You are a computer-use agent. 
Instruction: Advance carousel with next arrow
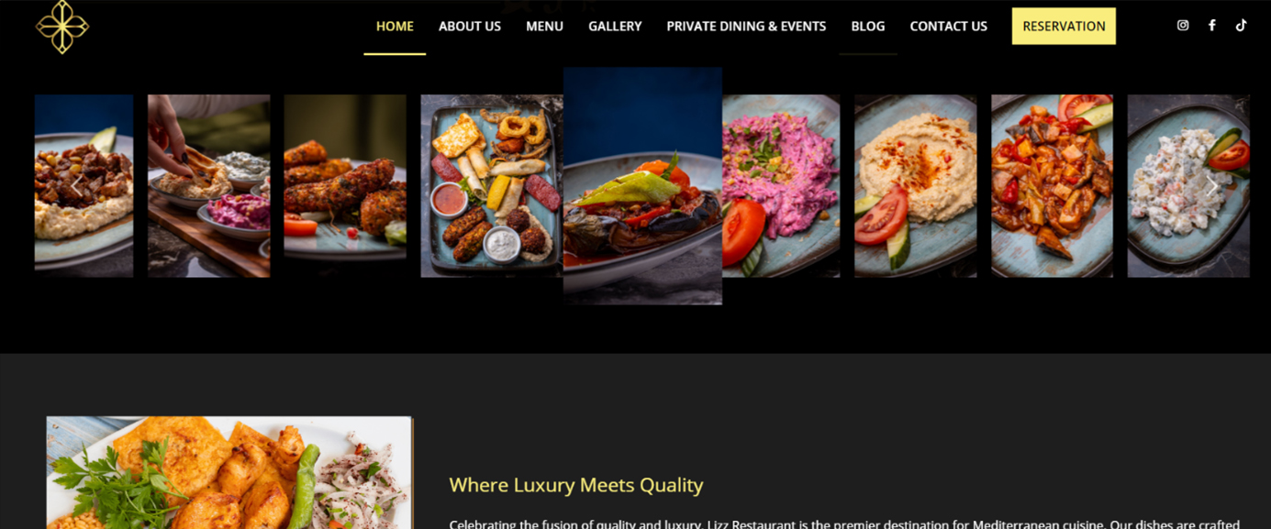coord(1211,186)
